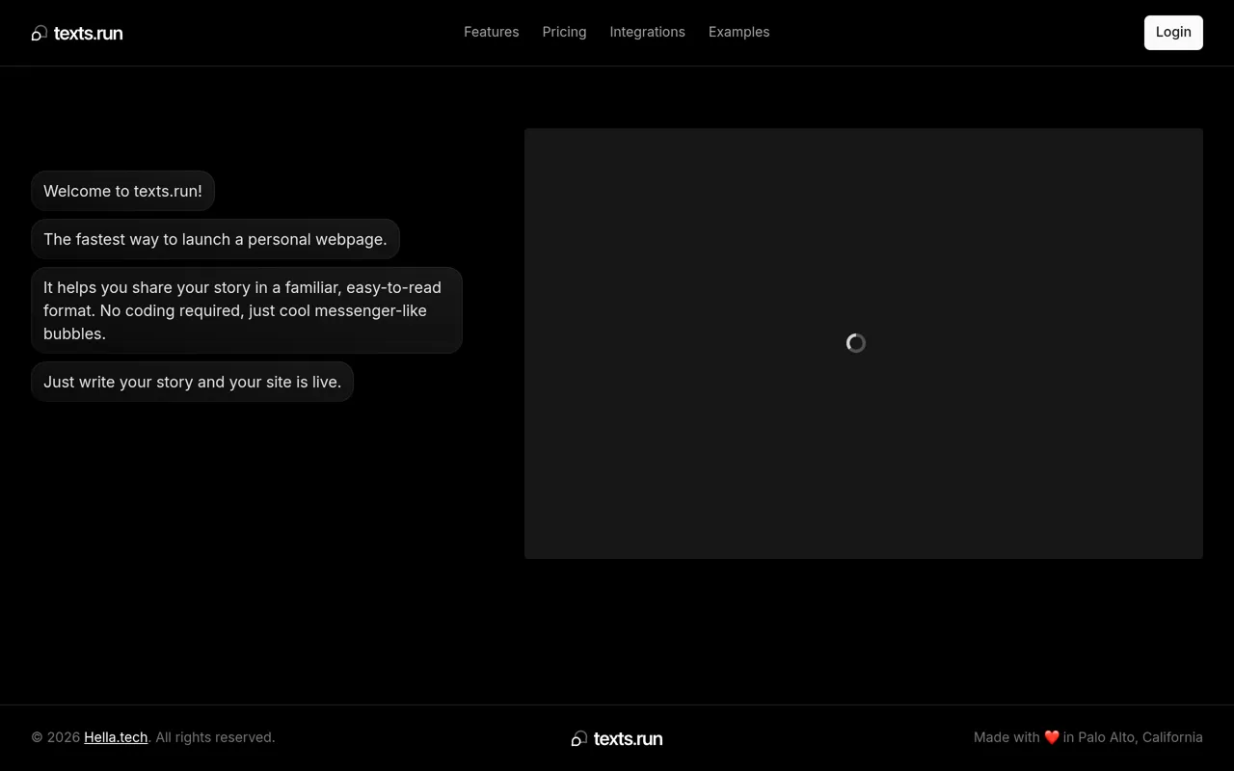
Task: View the Examples page
Action: pyautogui.click(x=738, y=32)
